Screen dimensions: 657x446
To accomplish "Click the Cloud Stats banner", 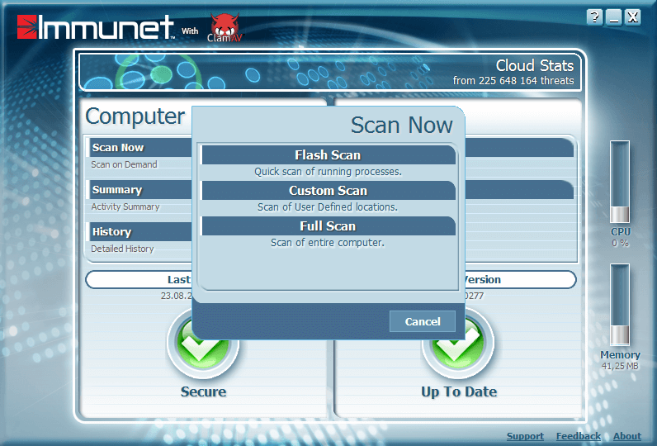I will [x=330, y=72].
